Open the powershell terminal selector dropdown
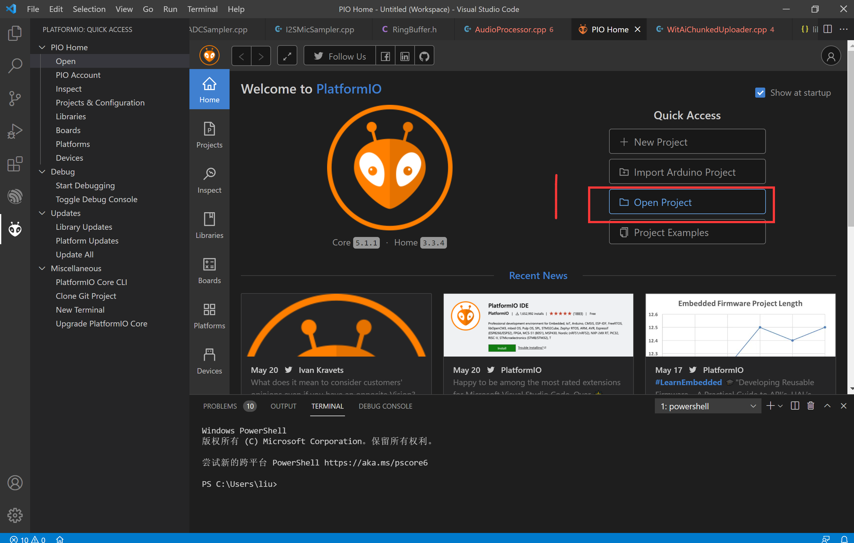The height and width of the screenshot is (543, 854). point(753,406)
